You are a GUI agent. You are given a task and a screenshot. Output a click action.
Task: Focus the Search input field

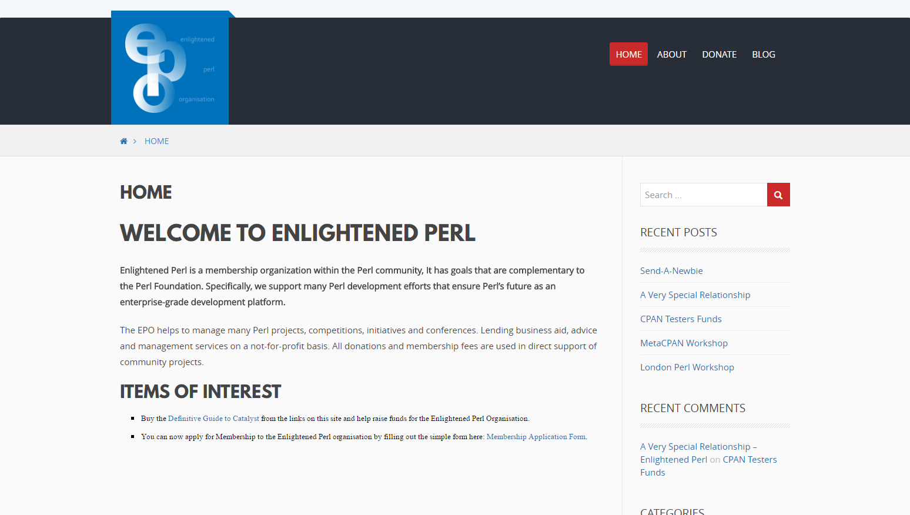(x=704, y=195)
